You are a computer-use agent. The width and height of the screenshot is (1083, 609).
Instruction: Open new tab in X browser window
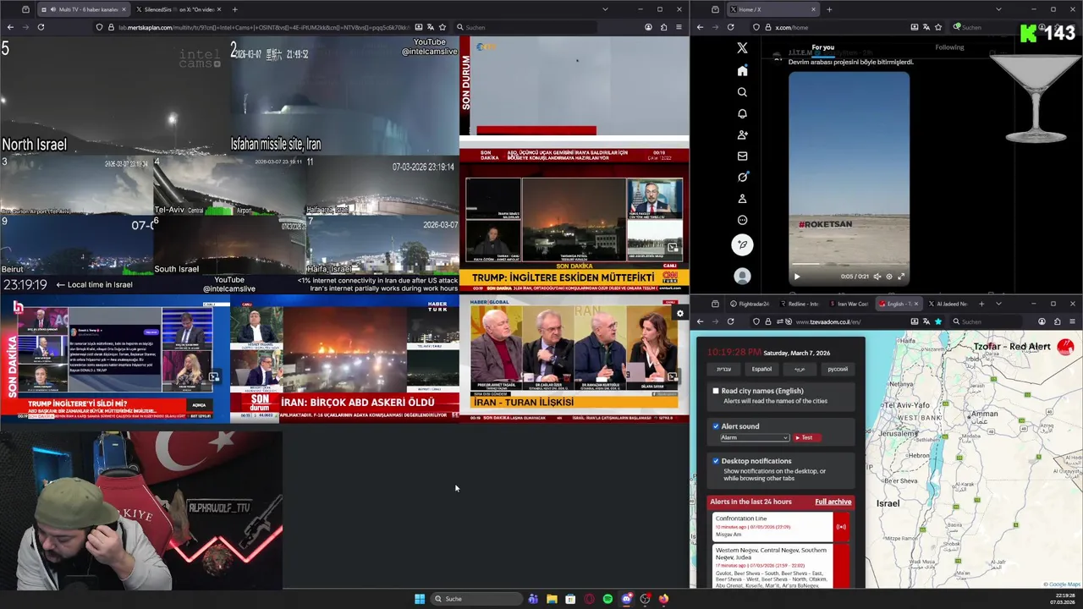click(829, 9)
